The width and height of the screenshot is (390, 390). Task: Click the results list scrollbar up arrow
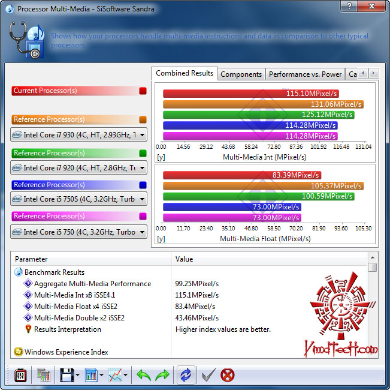pos(373,257)
